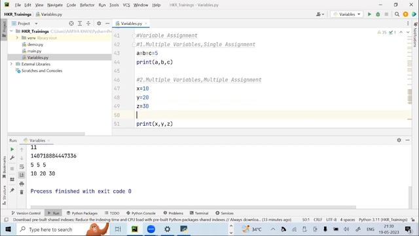
Task: Open the TODO tool window
Action: 112,213
